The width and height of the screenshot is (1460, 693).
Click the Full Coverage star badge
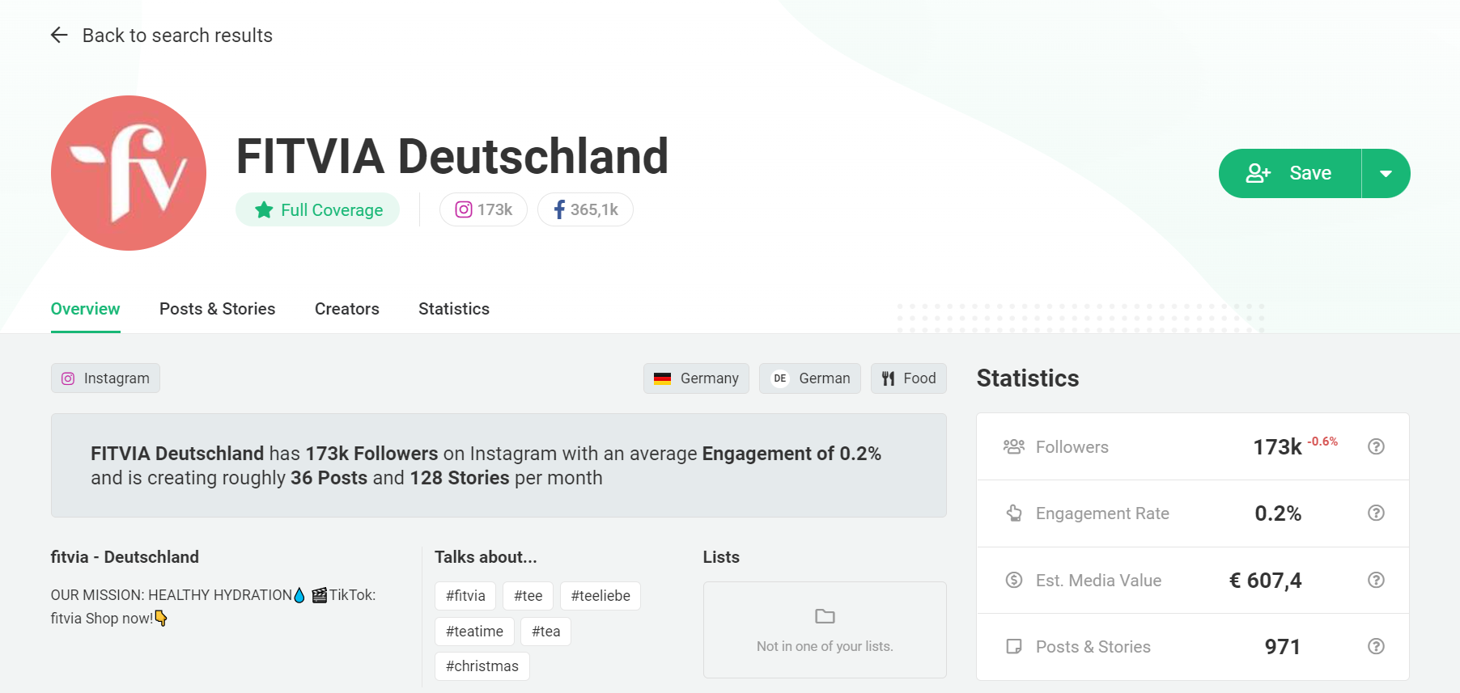coord(318,209)
